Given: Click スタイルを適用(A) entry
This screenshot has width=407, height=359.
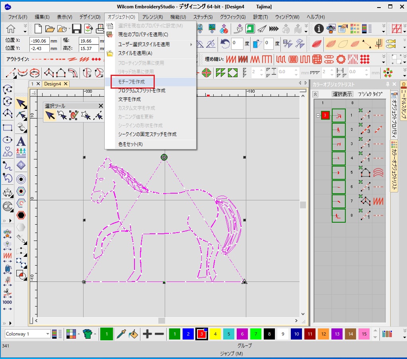Looking at the screenshot, I should [150, 53].
